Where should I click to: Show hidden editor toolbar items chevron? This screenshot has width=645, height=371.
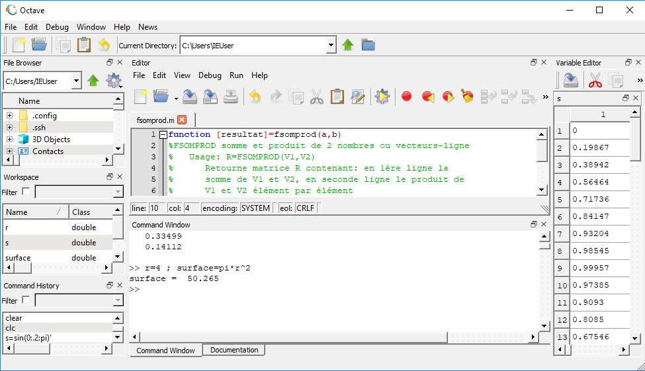click(x=546, y=97)
